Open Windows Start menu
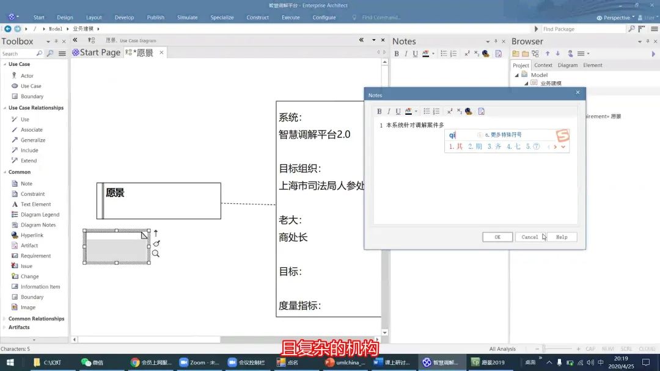 point(10,362)
